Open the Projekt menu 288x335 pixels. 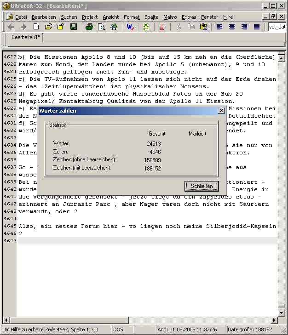(x=90, y=17)
